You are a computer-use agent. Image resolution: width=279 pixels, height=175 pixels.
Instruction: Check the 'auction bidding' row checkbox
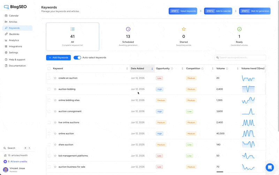point(49,89)
